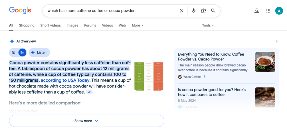Open Waka Coffee result options dots
Screen dimensions: 287x134
pyautogui.click(x=205, y=77)
